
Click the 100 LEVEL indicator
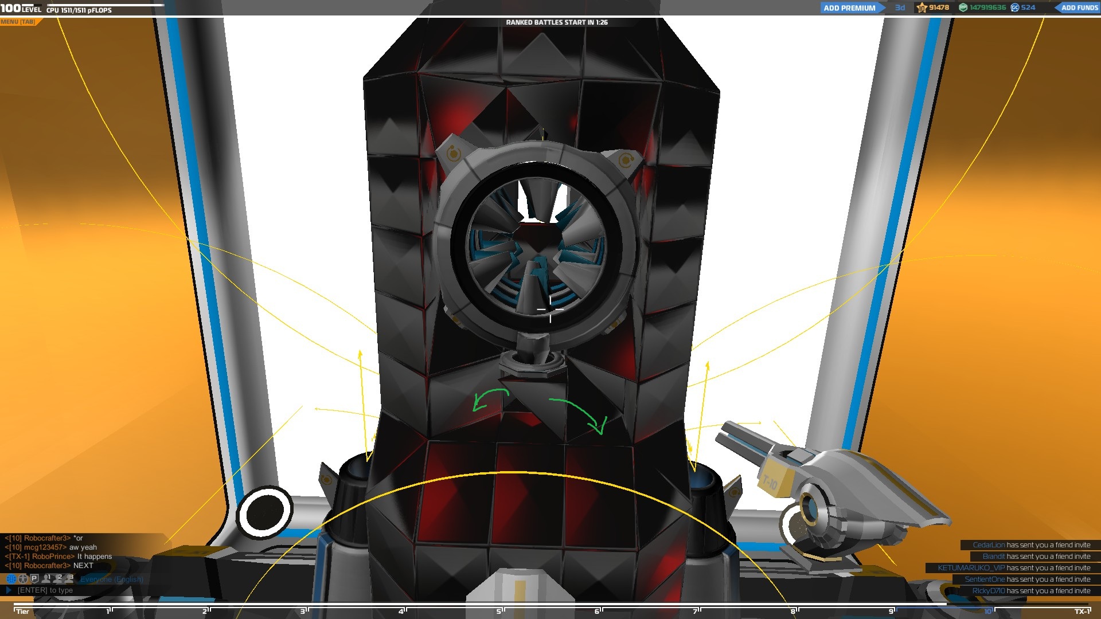[x=21, y=8]
